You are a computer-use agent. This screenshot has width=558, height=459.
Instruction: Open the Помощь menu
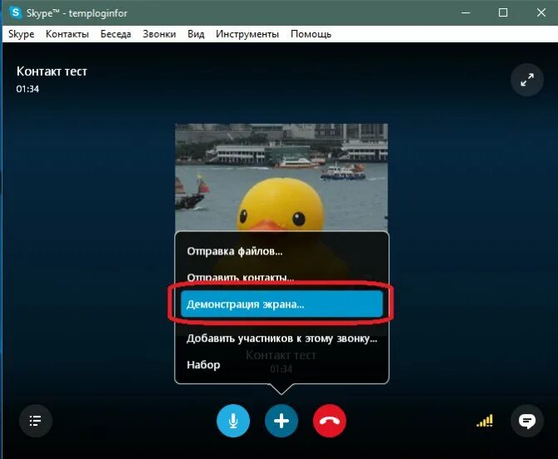click(311, 34)
